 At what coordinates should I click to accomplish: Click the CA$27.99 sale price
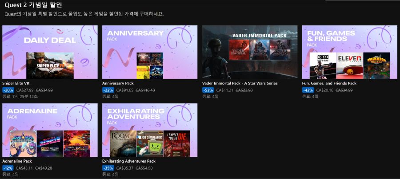(x=25, y=90)
